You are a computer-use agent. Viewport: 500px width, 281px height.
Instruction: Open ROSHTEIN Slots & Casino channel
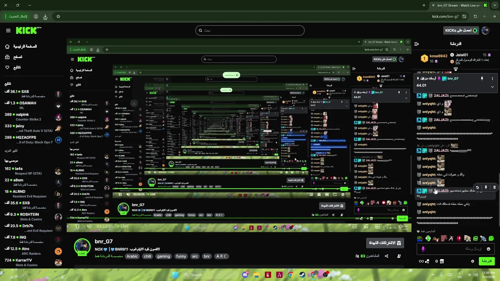pos(33,217)
